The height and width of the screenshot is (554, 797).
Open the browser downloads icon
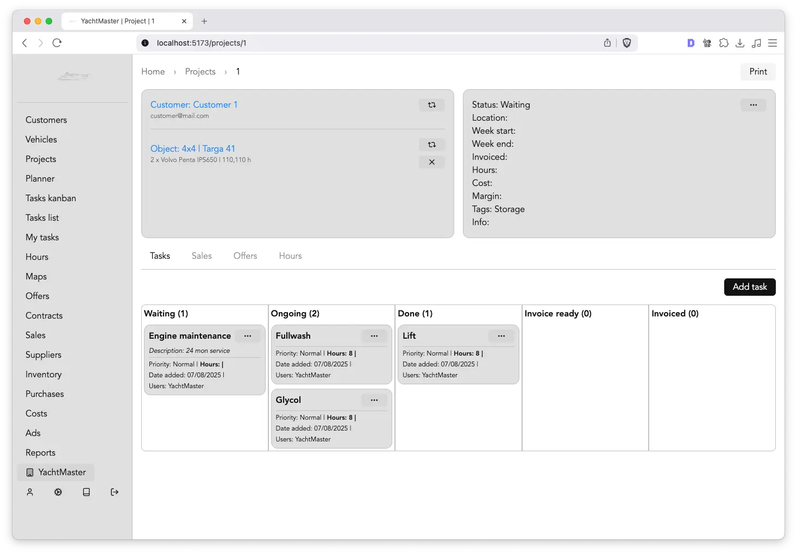point(739,43)
